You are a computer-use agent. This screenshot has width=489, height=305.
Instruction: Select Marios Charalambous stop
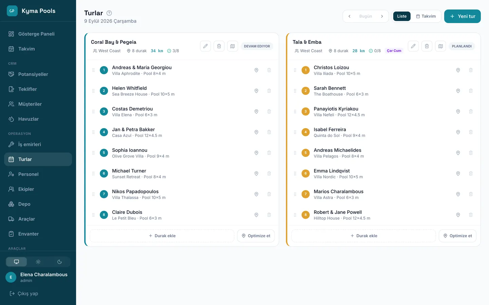pos(384,194)
